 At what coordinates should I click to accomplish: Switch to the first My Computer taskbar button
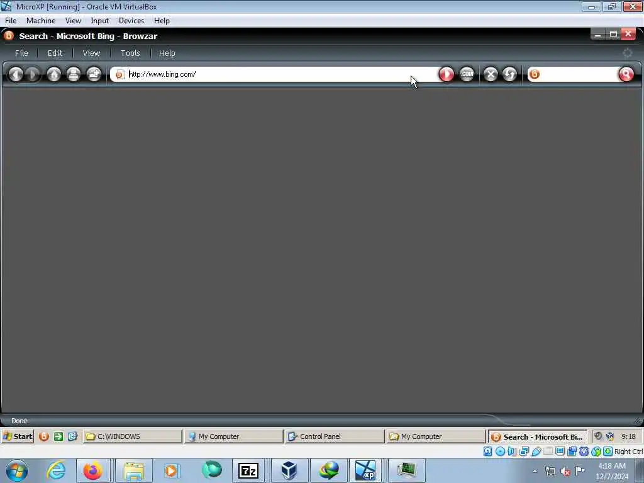tap(233, 436)
